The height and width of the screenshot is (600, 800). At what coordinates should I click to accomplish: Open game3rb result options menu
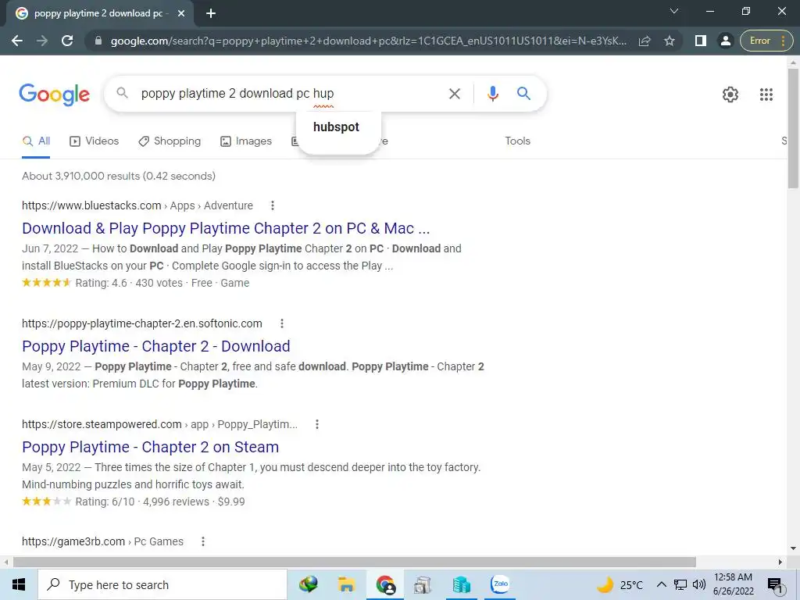202,542
